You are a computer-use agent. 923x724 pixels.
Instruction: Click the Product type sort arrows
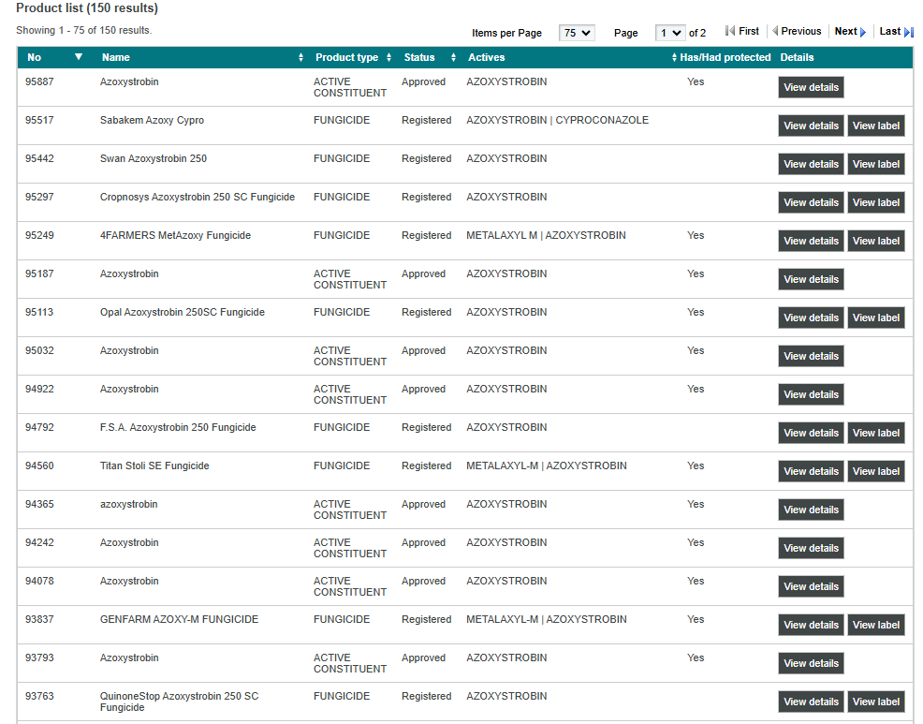tap(388, 58)
